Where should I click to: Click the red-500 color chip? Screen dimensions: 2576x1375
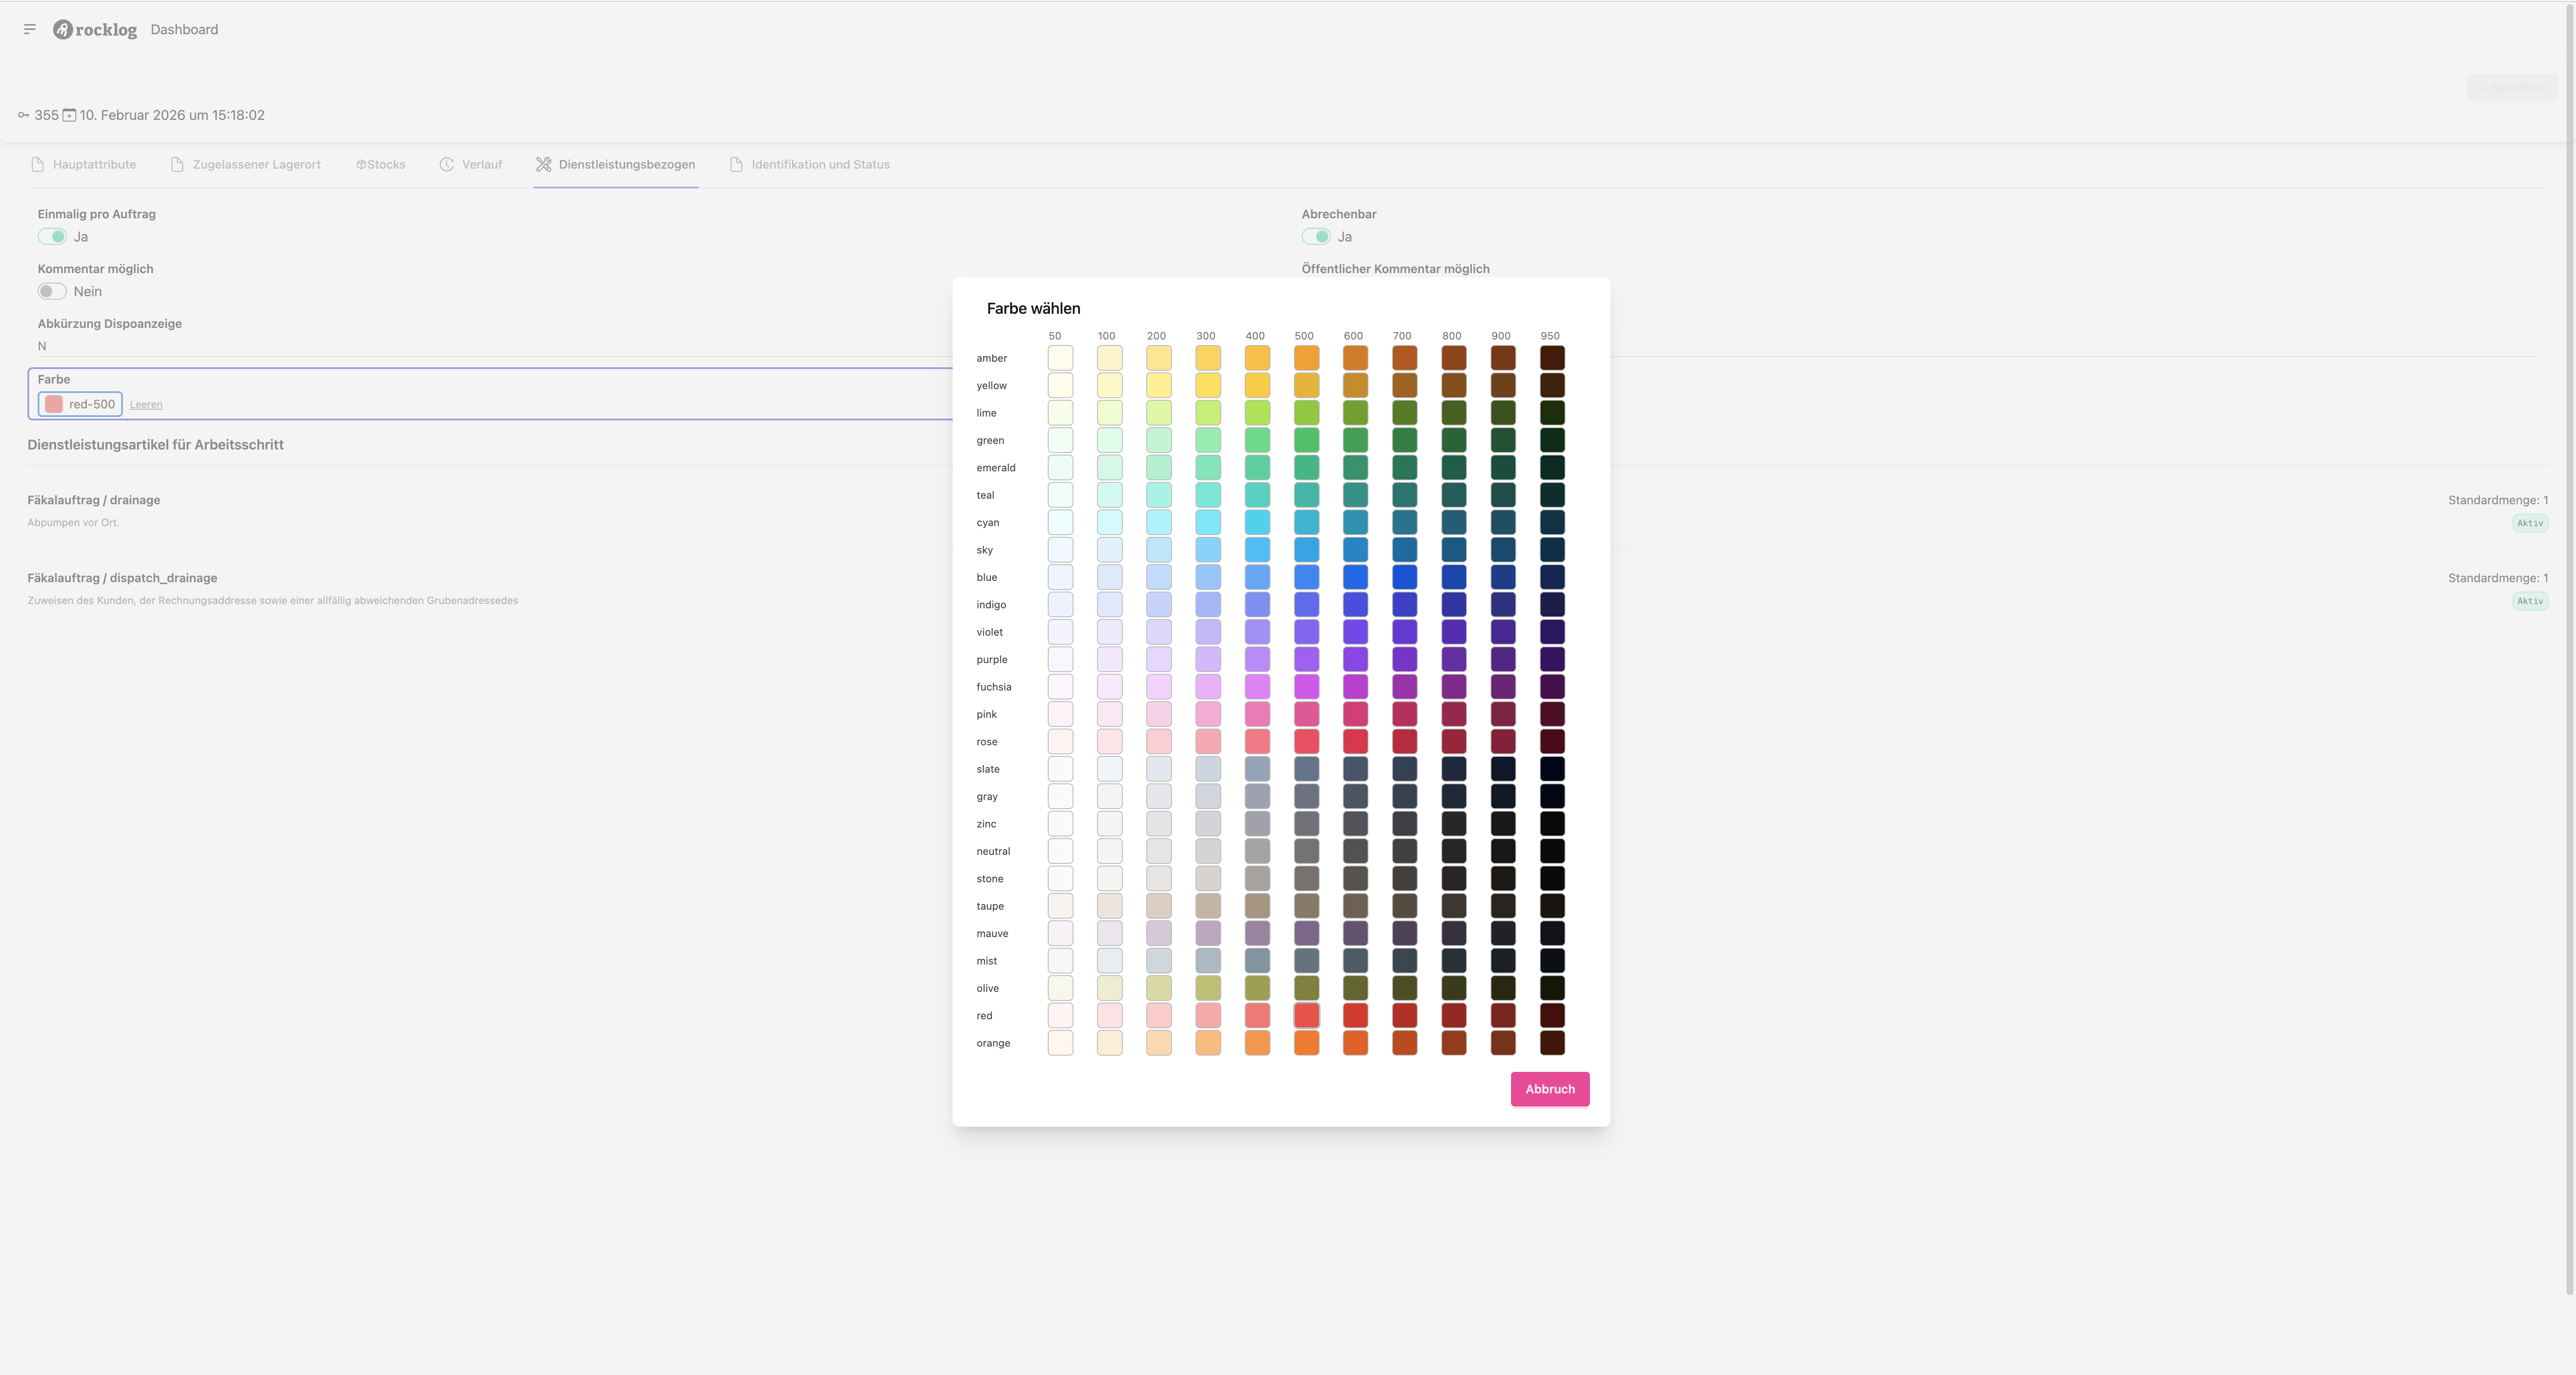point(80,404)
